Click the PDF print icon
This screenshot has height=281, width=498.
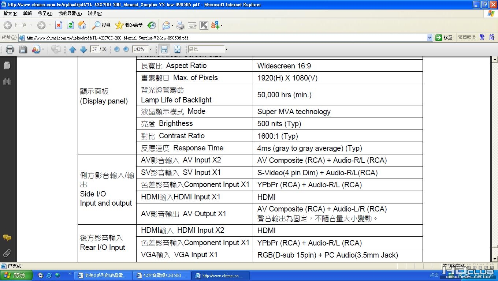click(x=10, y=49)
